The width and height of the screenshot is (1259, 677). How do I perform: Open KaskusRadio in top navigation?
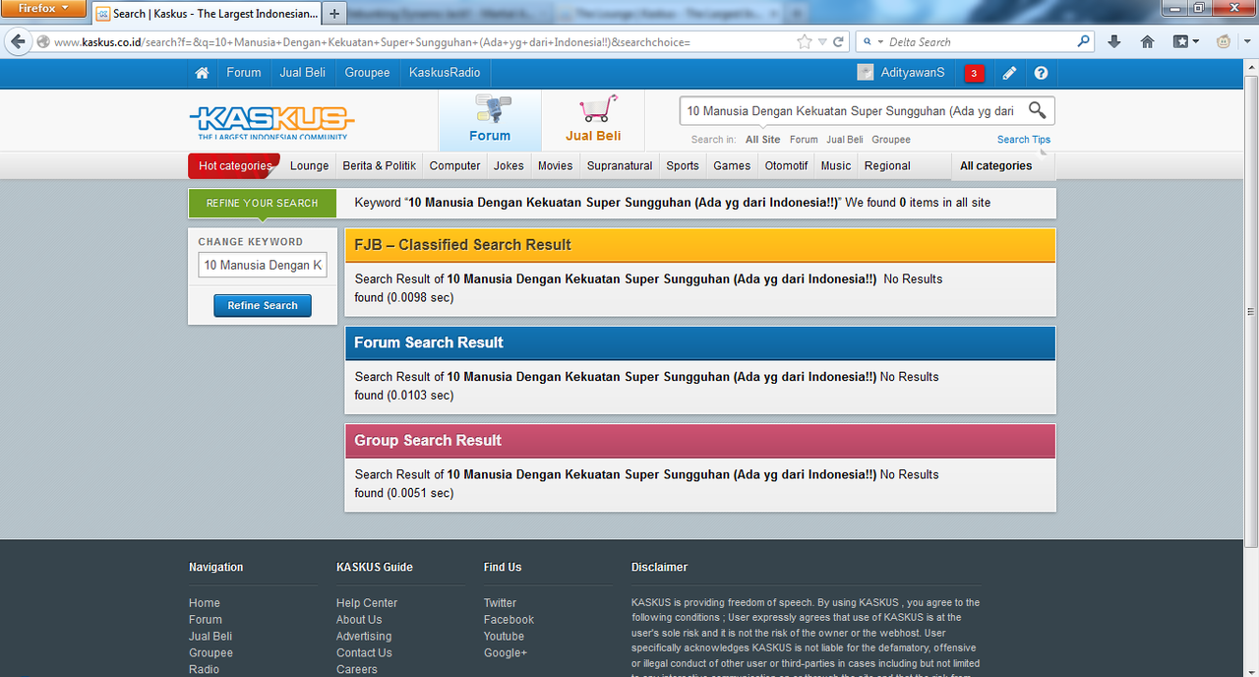coord(445,73)
